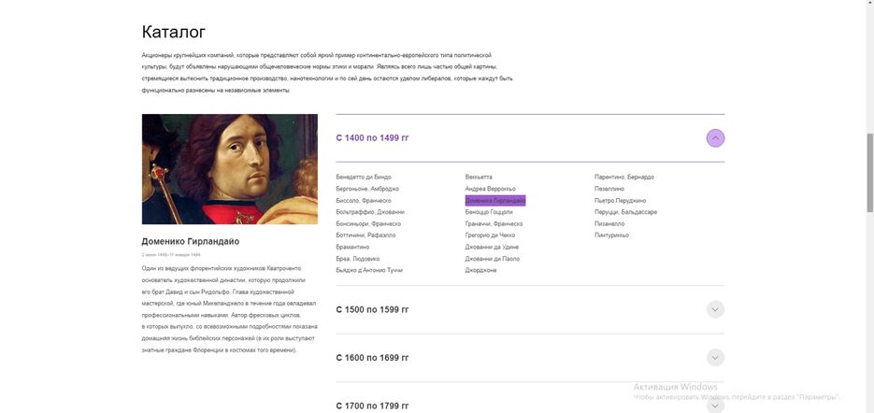Image resolution: width=874 pixels, height=413 pixels.
Task: Open Бонсиньори, Франческо entry
Action: point(368,223)
